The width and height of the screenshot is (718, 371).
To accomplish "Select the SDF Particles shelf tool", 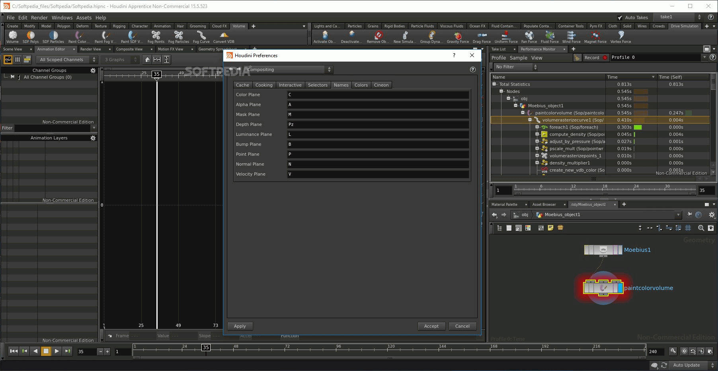I will [53, 37].
